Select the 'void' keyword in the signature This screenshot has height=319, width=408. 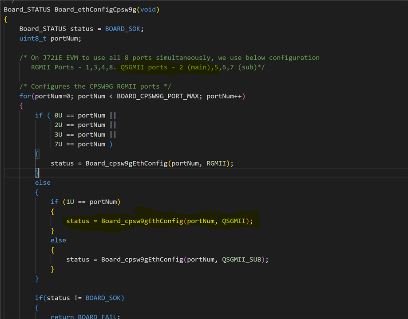tap(148, 10)
